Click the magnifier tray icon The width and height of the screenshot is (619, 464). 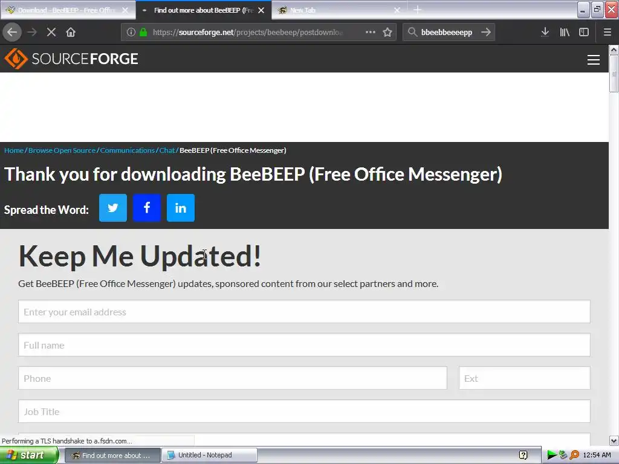click(x=574, y=455)
